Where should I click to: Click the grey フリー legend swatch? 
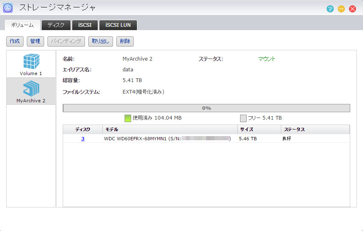(x=243, y=118)
